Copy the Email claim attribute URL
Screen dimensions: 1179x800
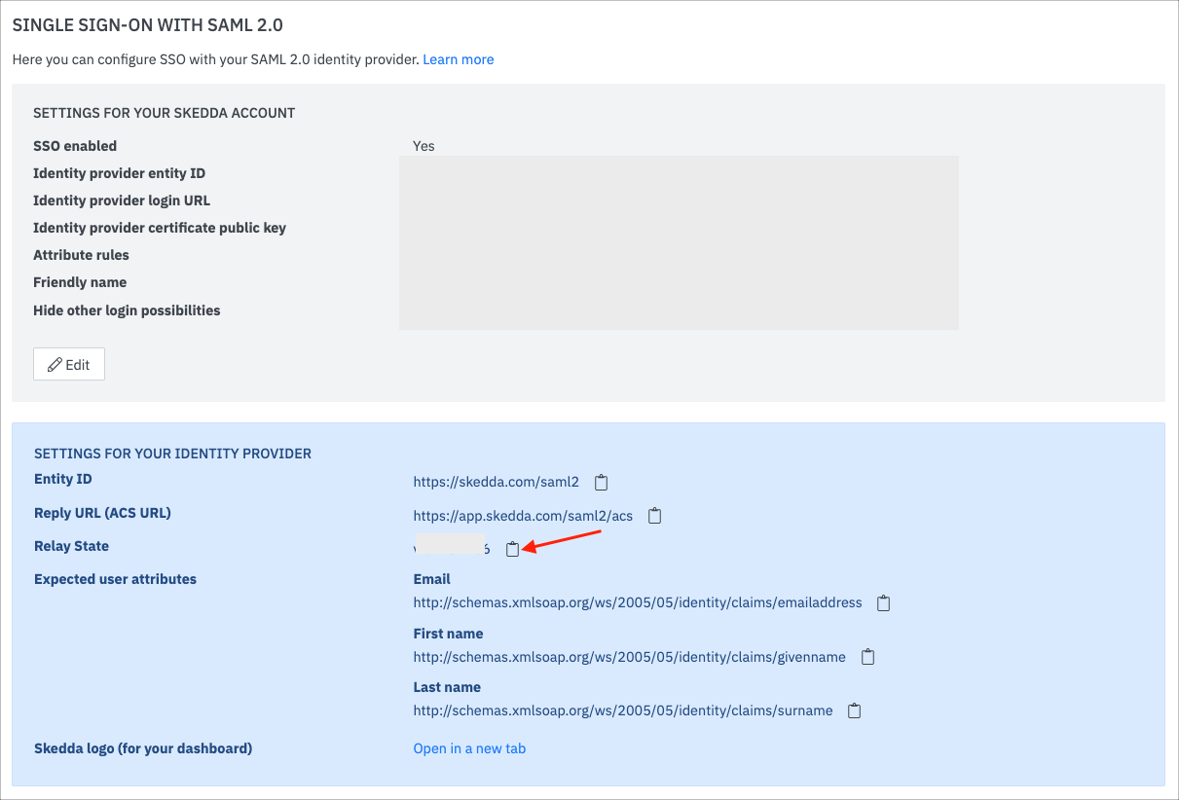pyautogui.click(x=884, y=602)
